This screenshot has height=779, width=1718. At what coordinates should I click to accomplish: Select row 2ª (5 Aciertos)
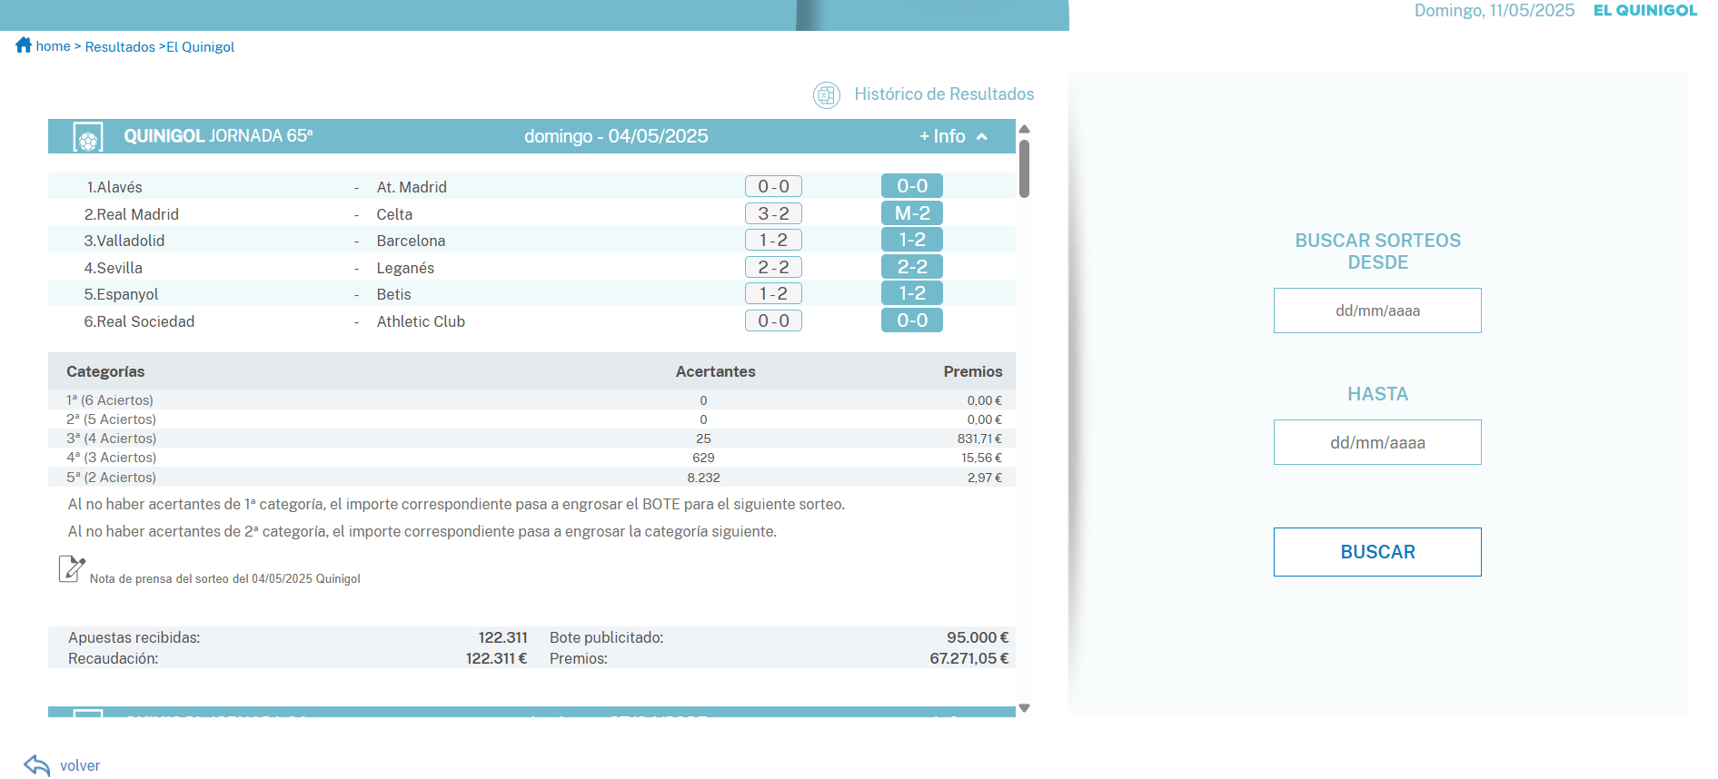coord(531,419)
